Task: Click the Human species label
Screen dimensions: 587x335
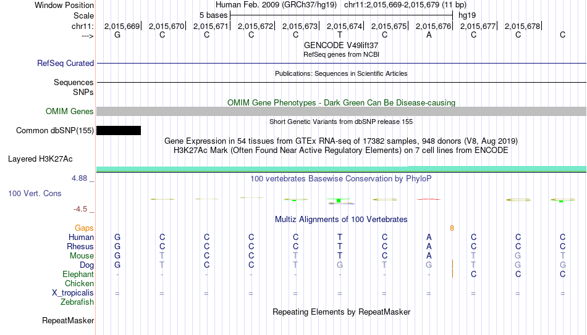Action: tap(81, 237)
